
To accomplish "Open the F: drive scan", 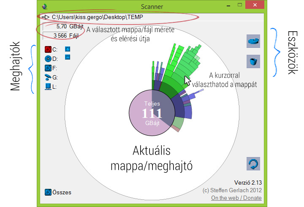I will coord(48,68).
